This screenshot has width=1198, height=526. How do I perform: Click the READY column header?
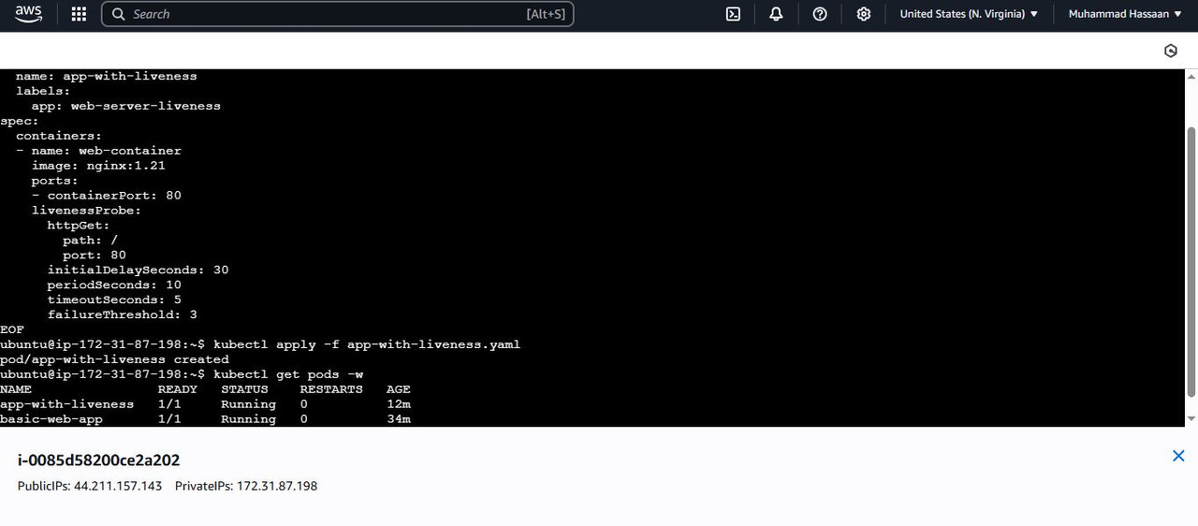(178, 389)
